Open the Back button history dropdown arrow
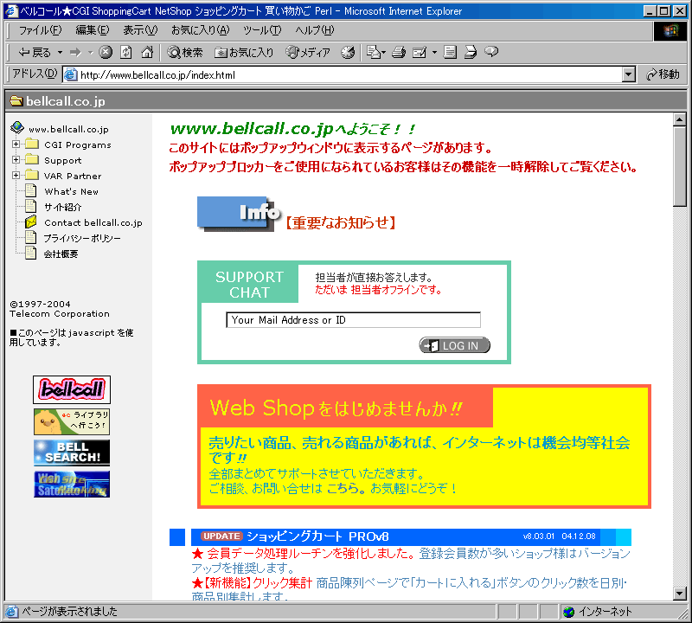This screenshot has width=692, height=623. (60, 53)
